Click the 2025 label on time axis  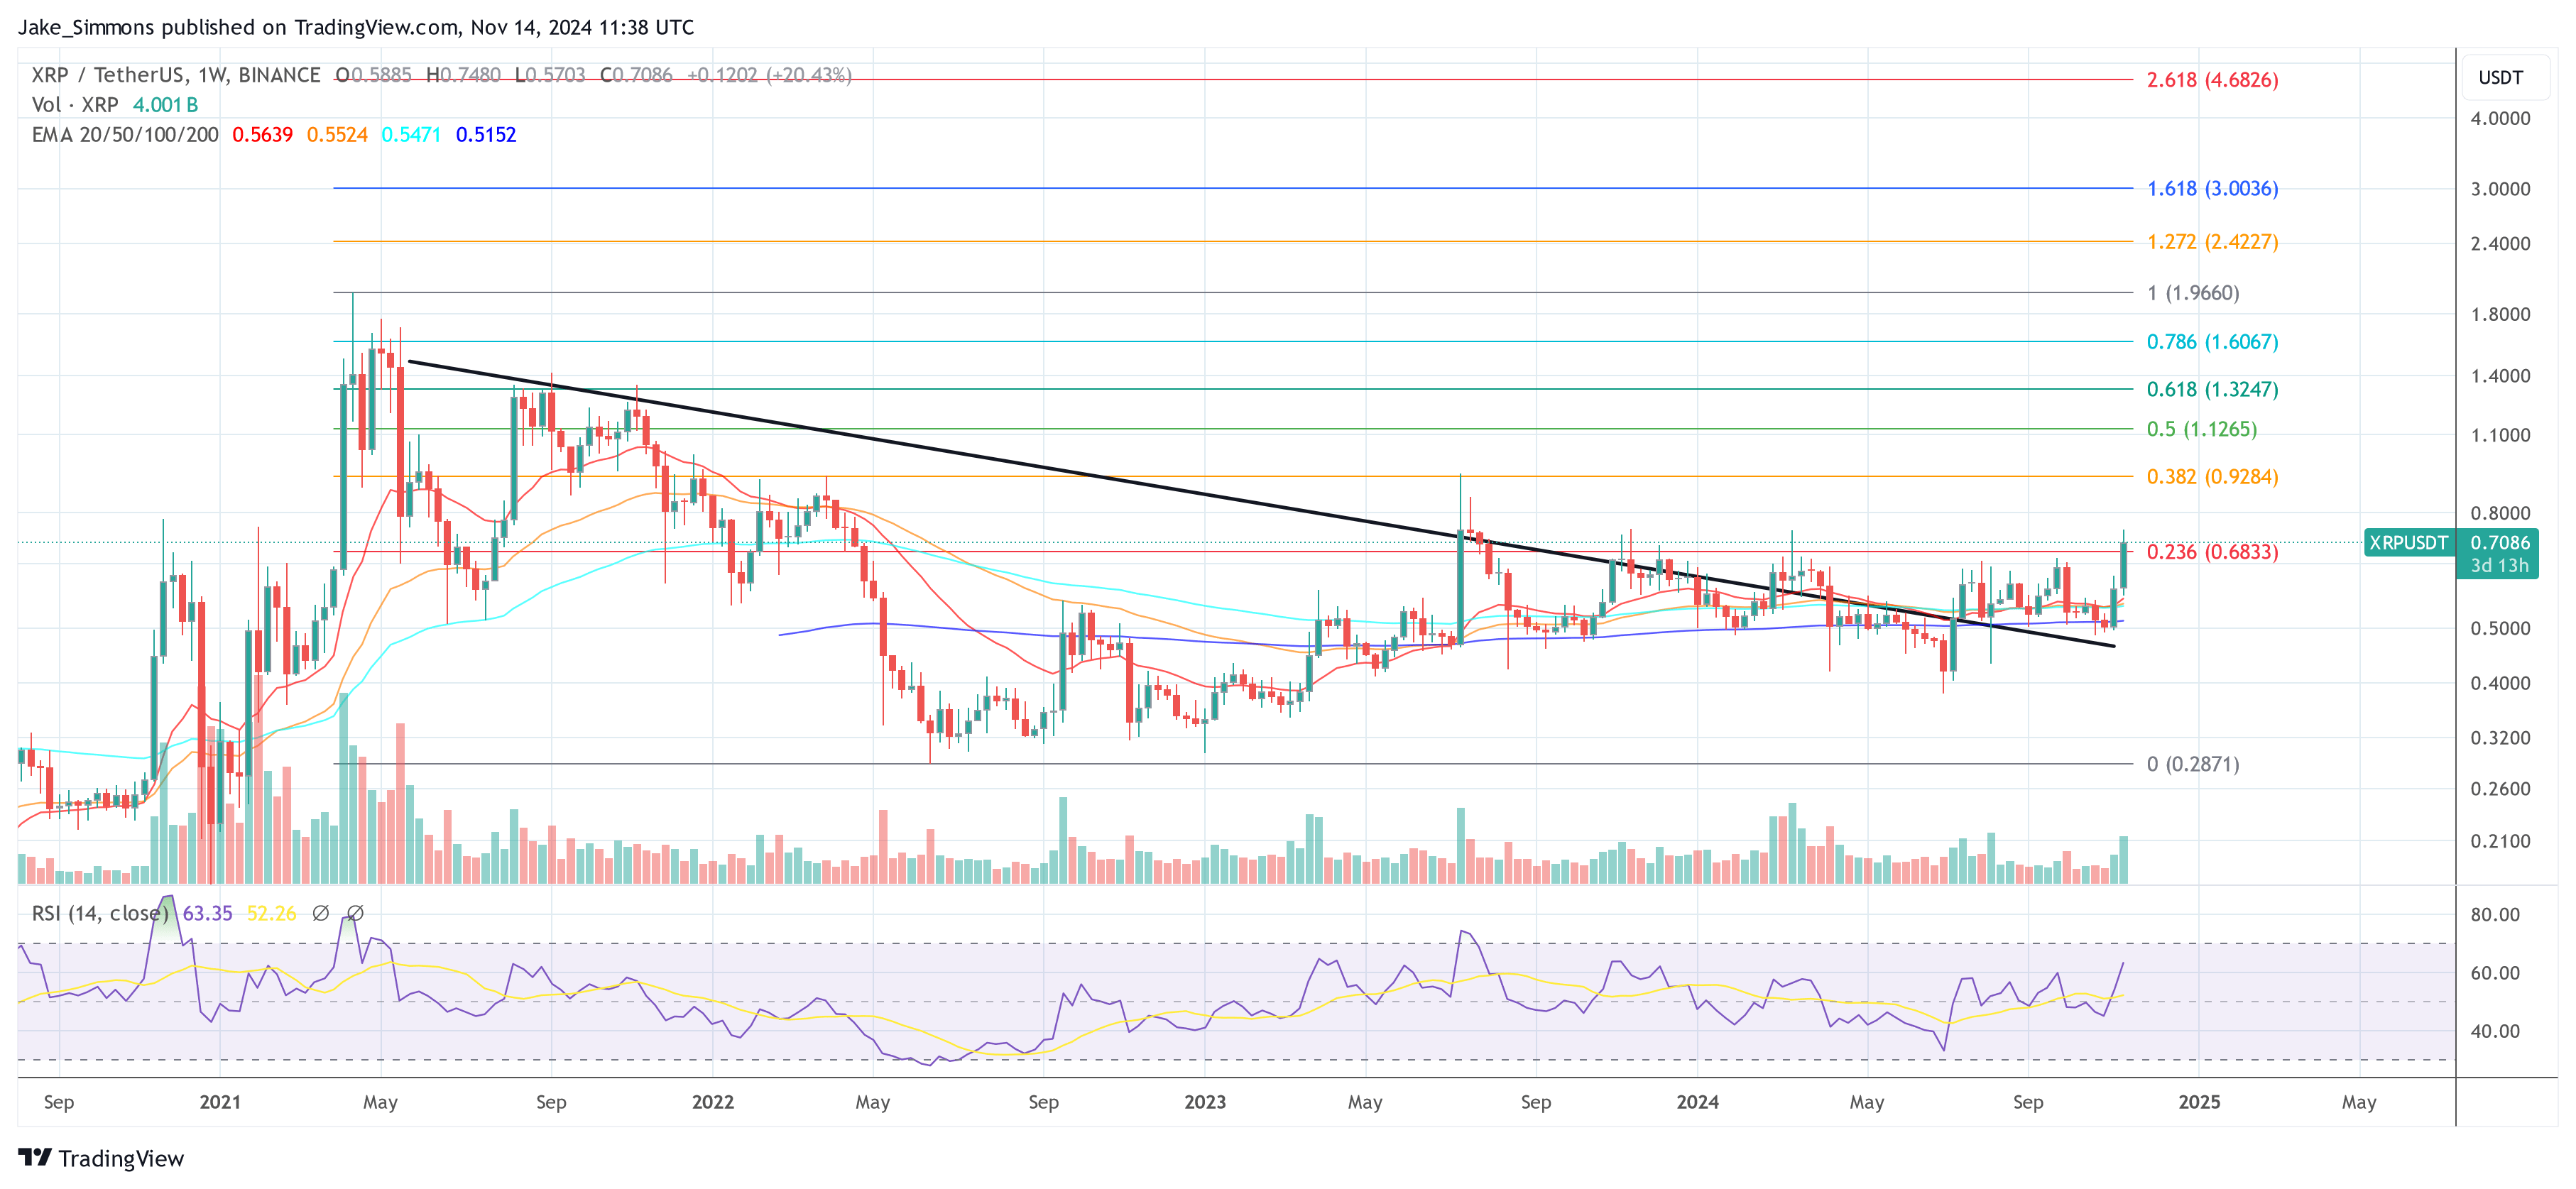pyautogui.click(x=2199, y=1102)
